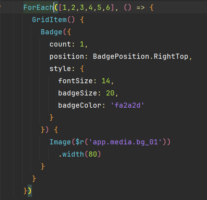Screen dimensions: 207x200
Task: Click the width value 80
Action: (93, 154)
